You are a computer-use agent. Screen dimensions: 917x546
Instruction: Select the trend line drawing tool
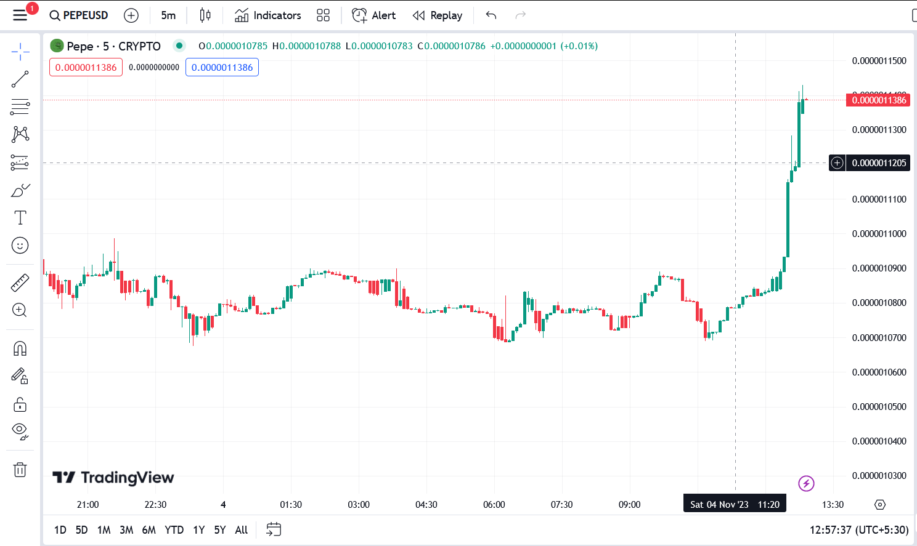coord(20,79)
